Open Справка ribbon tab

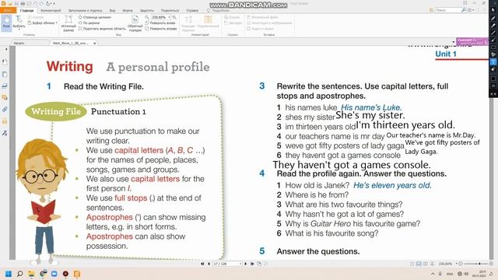(x=192, y=10)
